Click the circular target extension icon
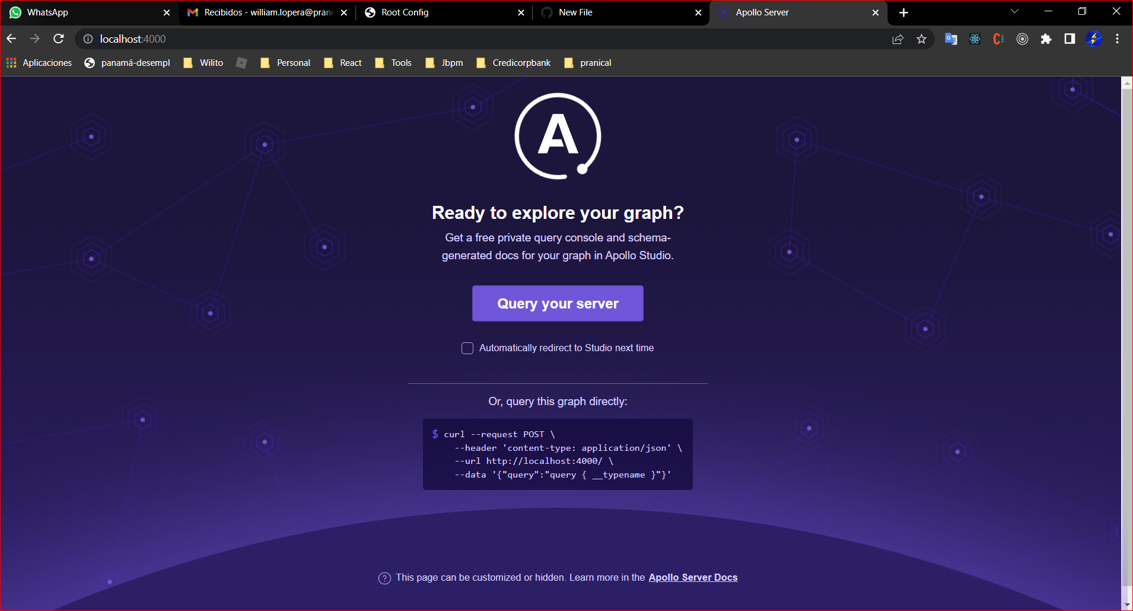1133x611 pixels. coord(1022,39)
